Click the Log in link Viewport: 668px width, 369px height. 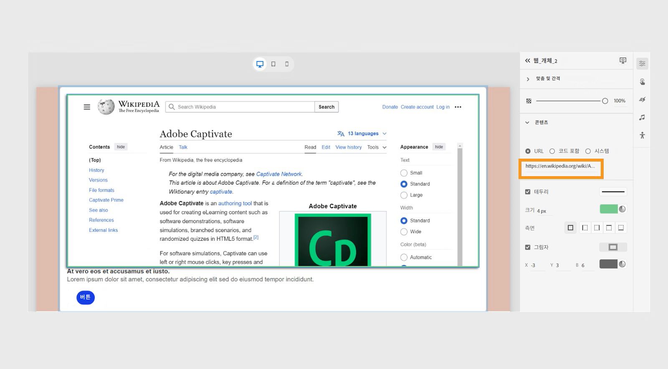point(443,107)
